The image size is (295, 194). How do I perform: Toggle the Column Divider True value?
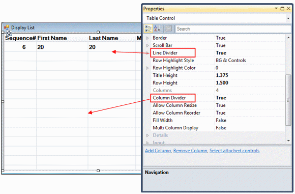pos(221,98)
